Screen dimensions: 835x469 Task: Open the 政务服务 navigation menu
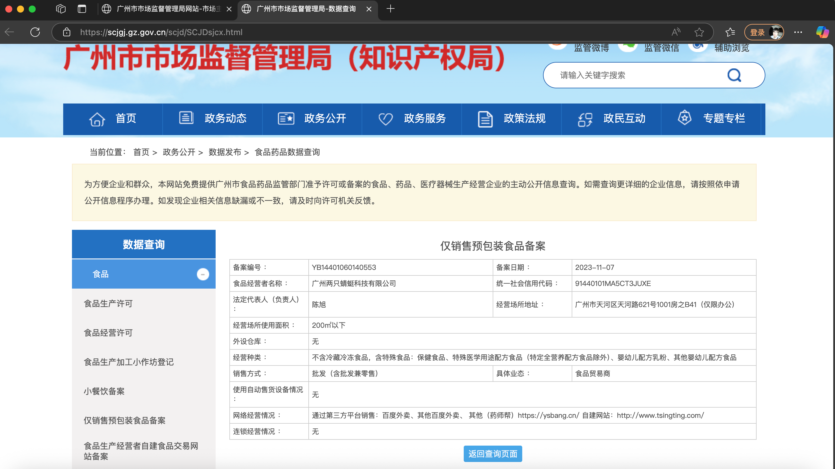(412, 118)
